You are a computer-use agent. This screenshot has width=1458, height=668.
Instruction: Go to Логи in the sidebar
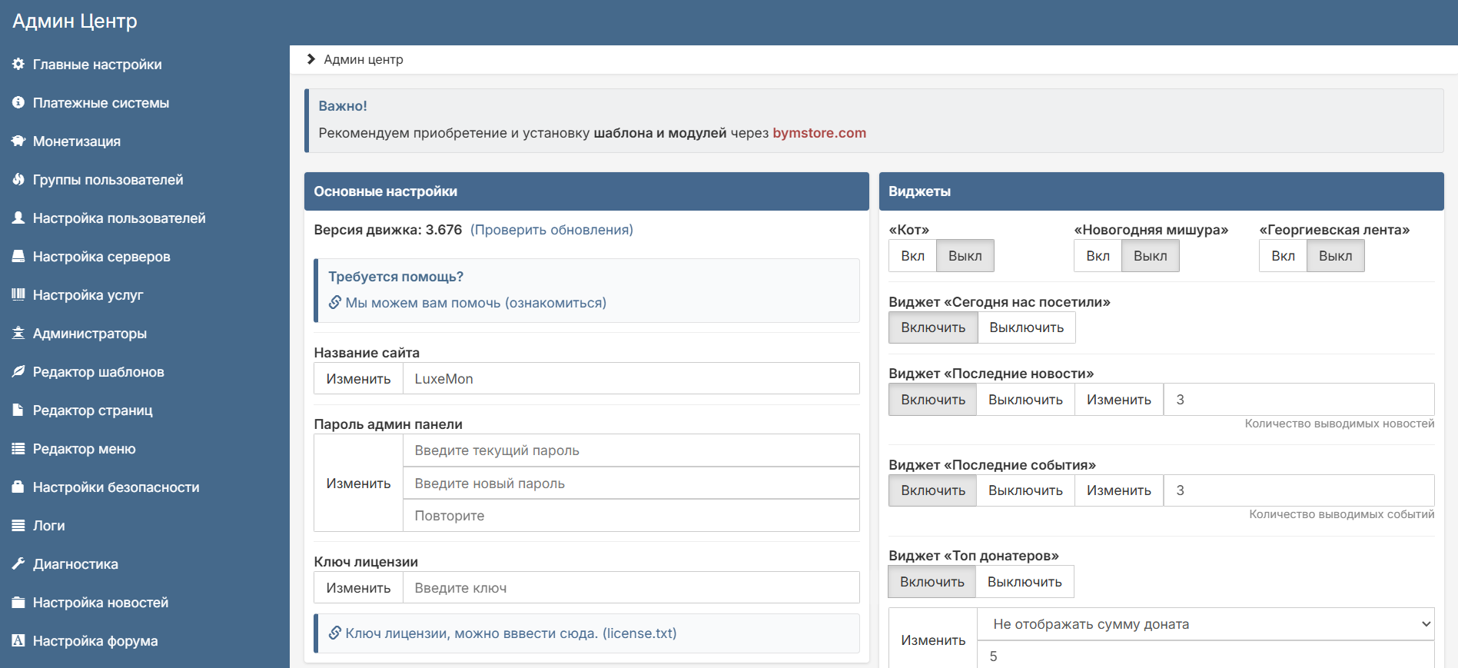[x=48, y=526]
